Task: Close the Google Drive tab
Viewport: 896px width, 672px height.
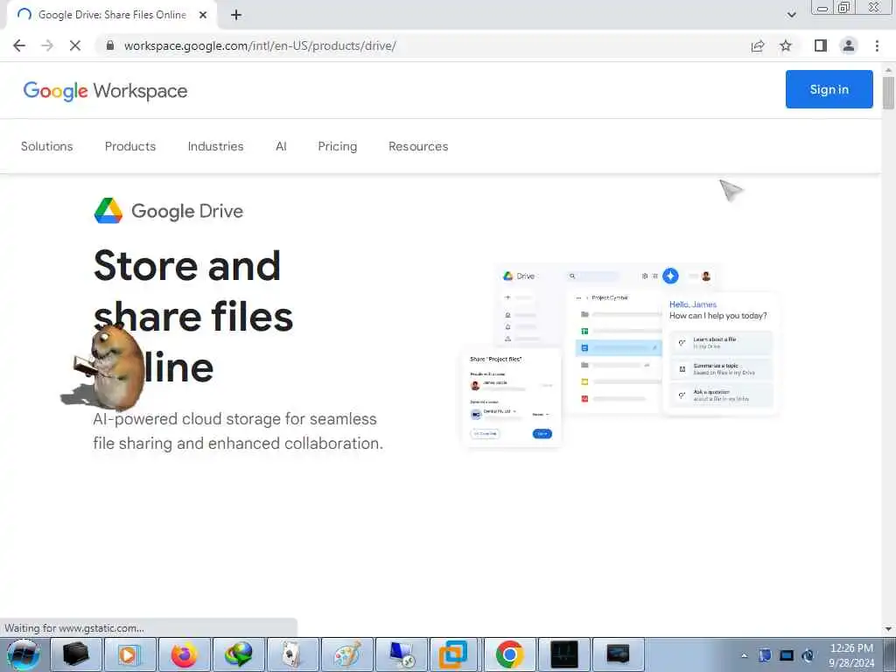Action: click(203, 15)
